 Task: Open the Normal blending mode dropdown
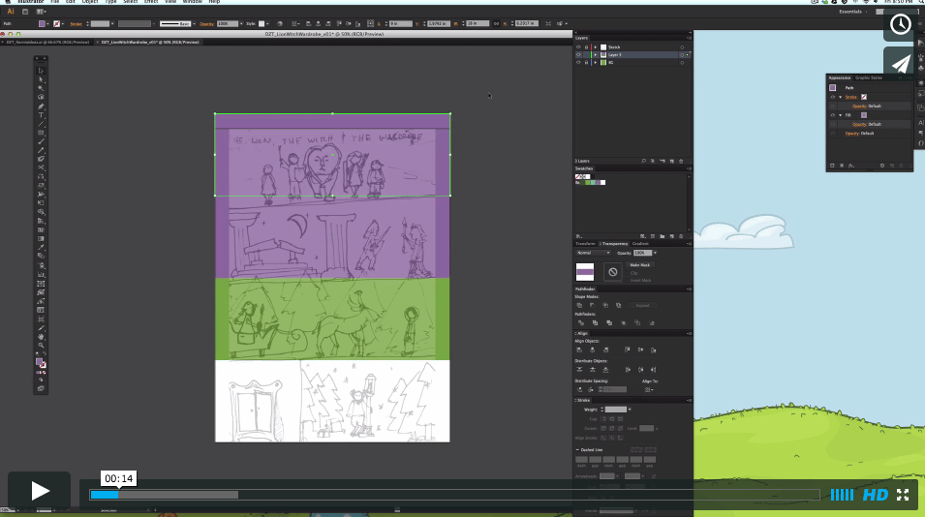point(593,253)
